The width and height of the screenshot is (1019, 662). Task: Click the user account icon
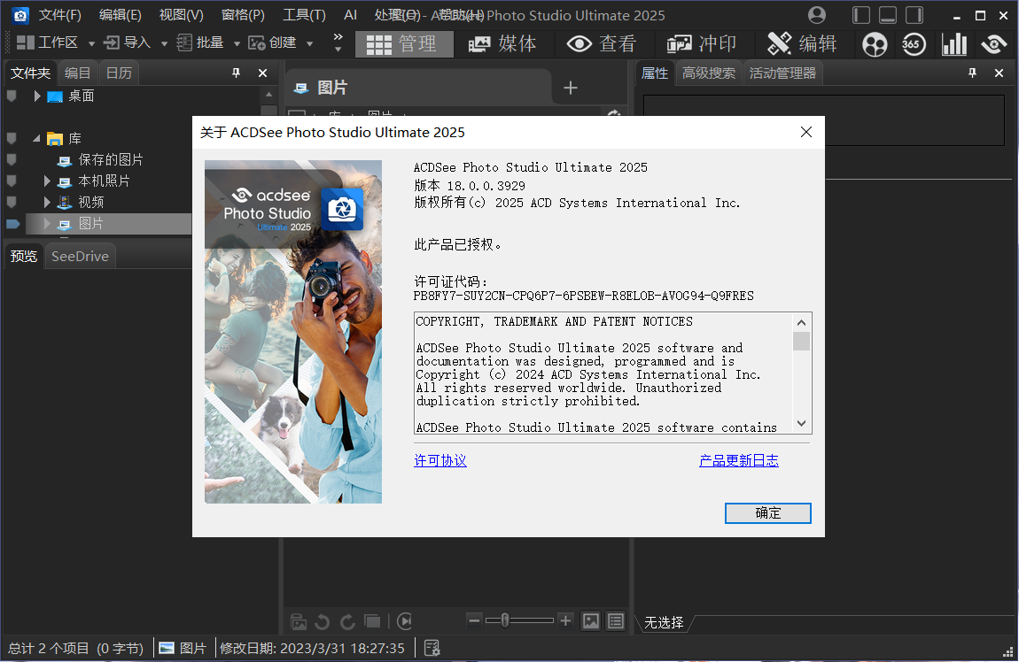tap(817, 15)
